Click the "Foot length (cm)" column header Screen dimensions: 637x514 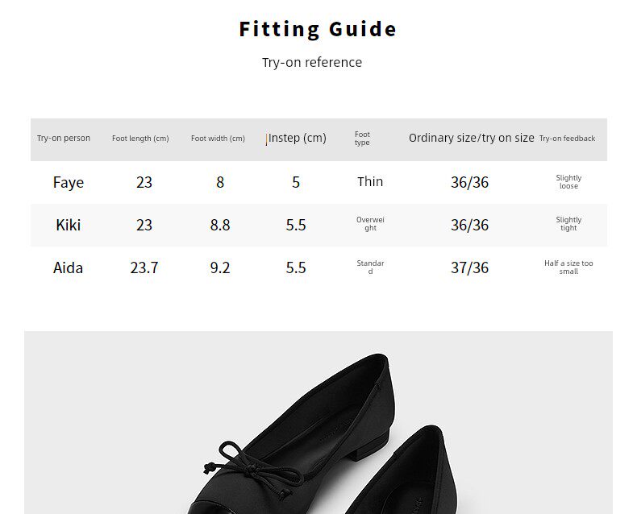click(x=140, y=139)
